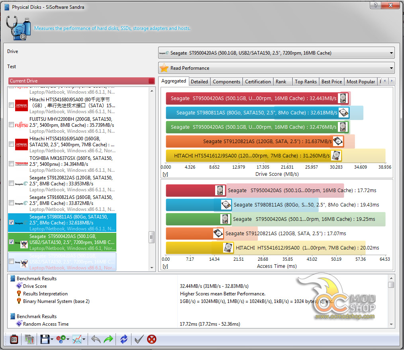Click the blue refresh arrows icon
The height and width of the screenshot is (350, 404).
(x=124, y=339)
